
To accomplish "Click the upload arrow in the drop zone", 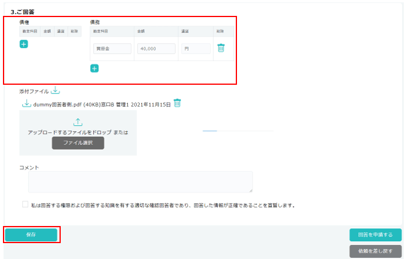I will point(78,122).
